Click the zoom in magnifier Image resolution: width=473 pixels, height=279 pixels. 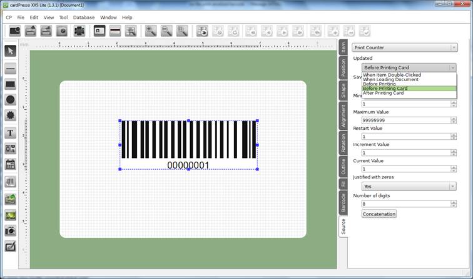point(151,31)
